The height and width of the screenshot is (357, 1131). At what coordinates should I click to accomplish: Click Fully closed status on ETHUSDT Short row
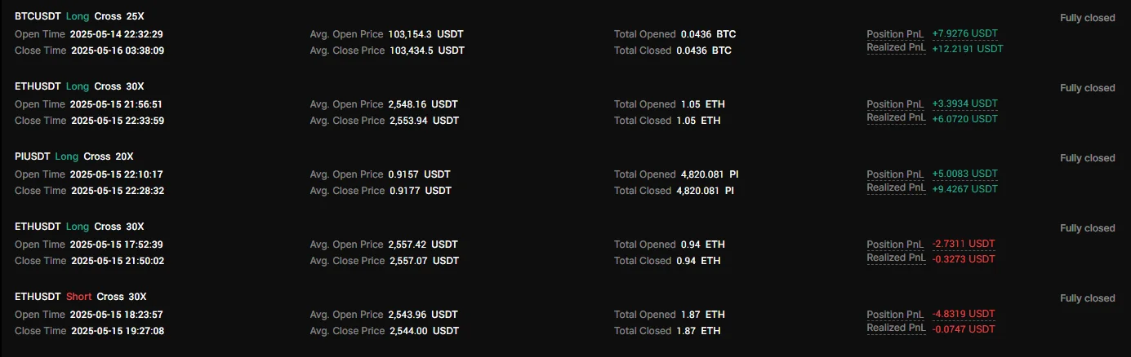[x=1087, y=298]
